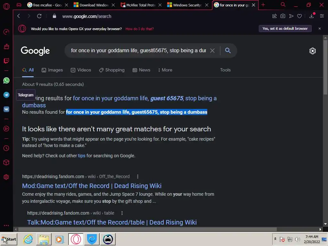Open Telegram messenger in sidebar
Viewport: 328px width, 246px height.
pos(6,95)
